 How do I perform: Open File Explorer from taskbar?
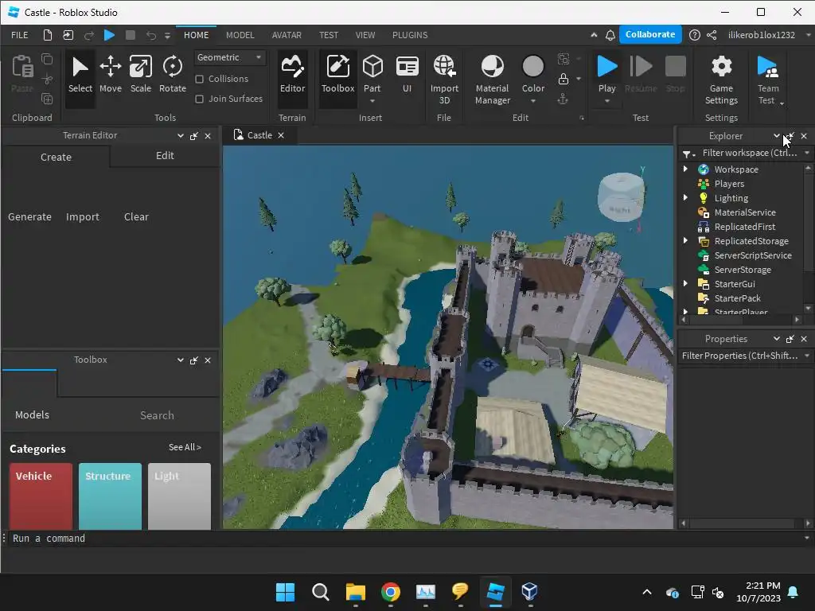pyautogui.click(x=356, y=592)
